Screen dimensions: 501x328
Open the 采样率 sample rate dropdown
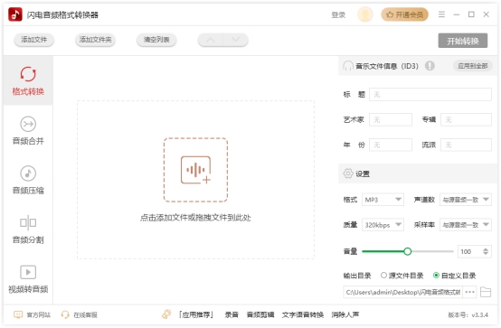(x=466, y=225)
